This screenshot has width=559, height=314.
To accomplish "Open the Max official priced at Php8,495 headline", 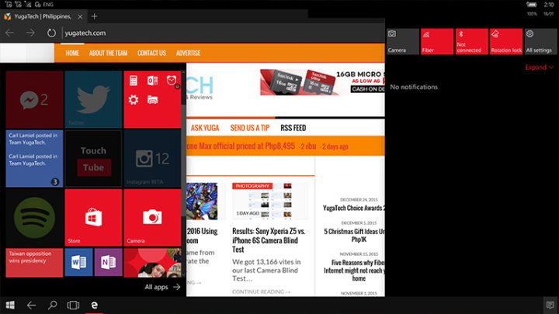I will coord(241,146).
